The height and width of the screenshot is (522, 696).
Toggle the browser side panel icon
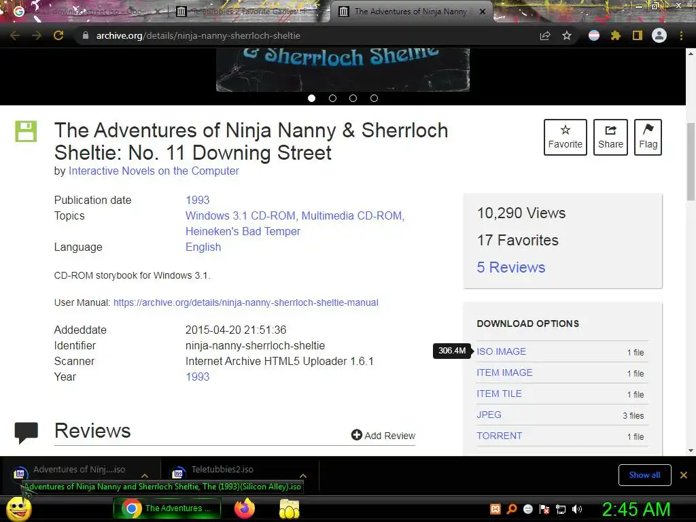click(x=638, y=35)
